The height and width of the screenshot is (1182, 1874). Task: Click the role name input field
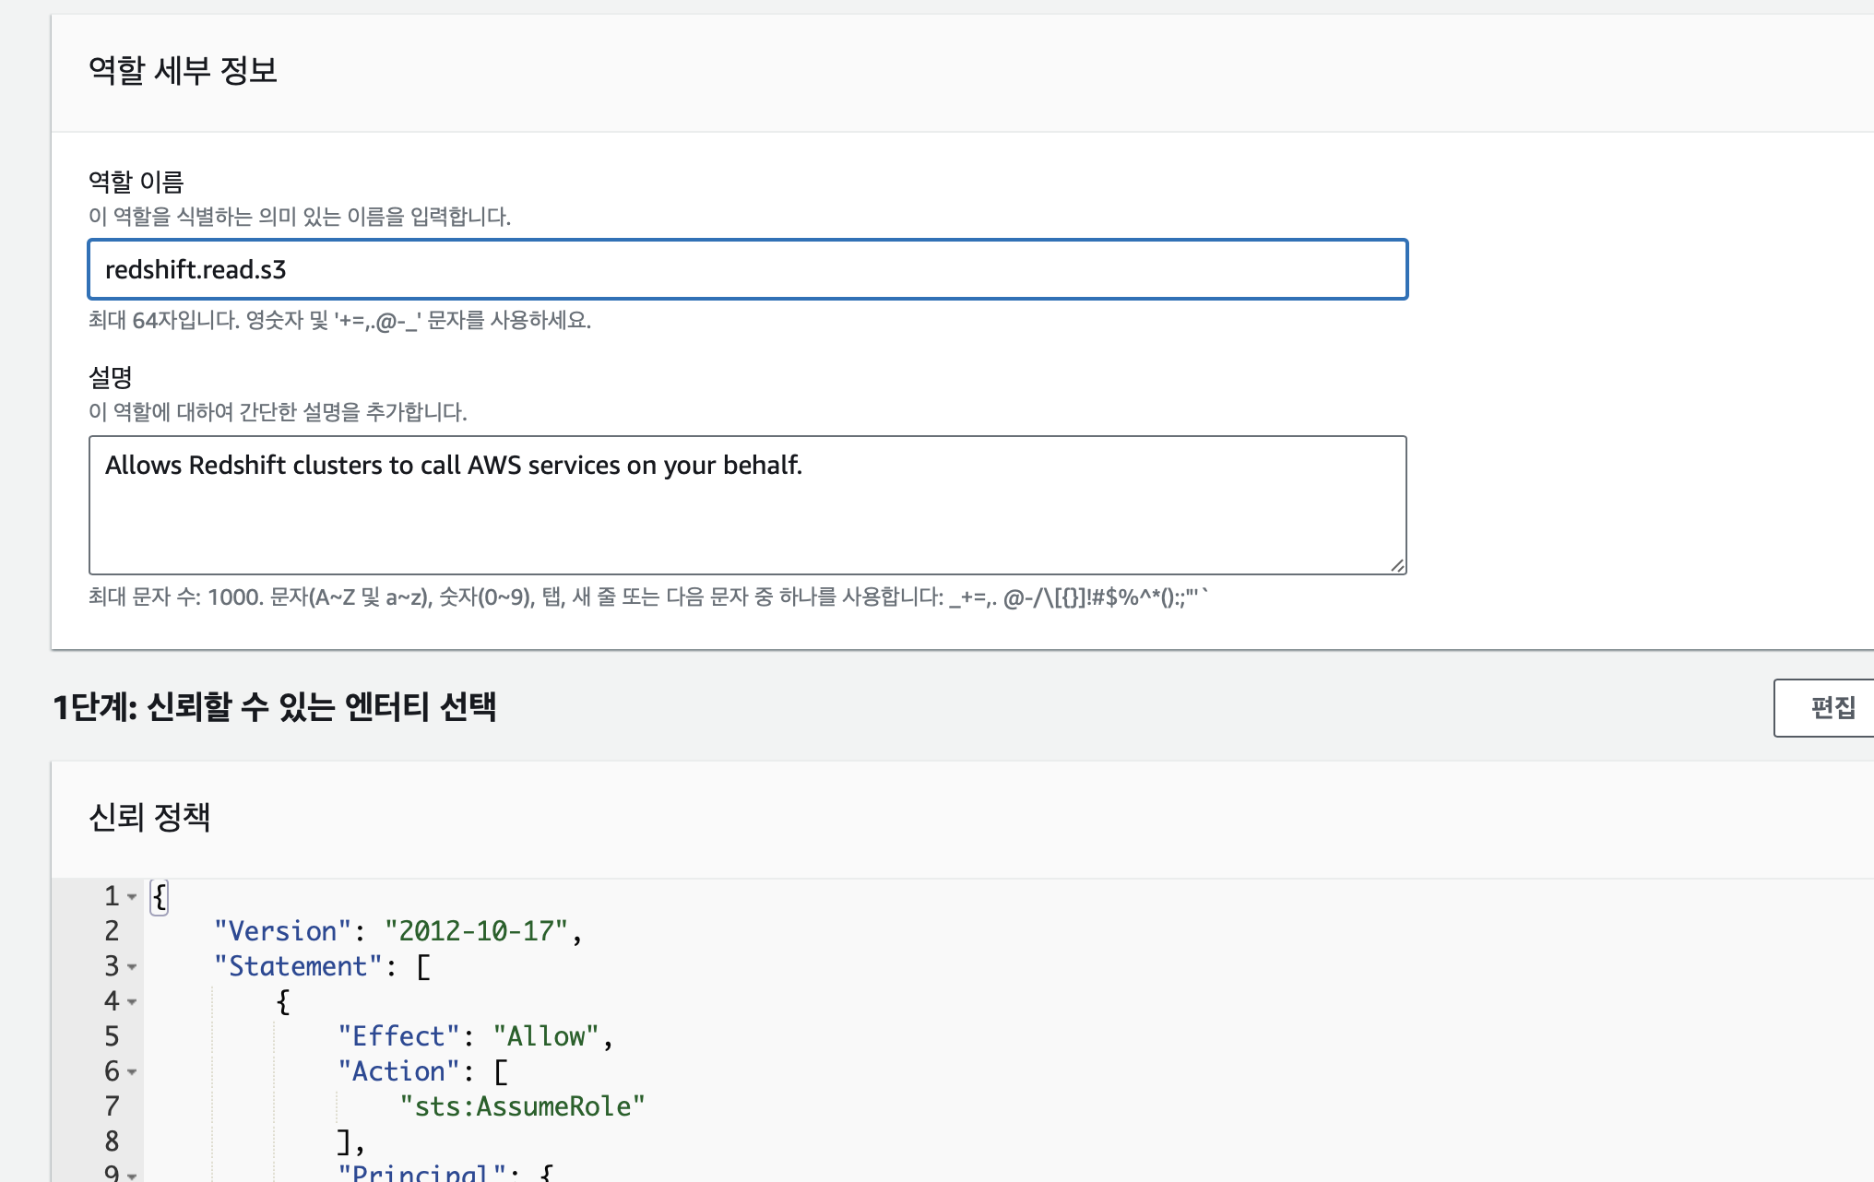[747, 269]
